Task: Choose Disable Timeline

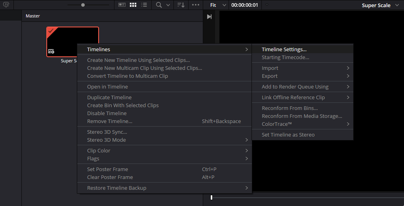Action: point(164,114)
